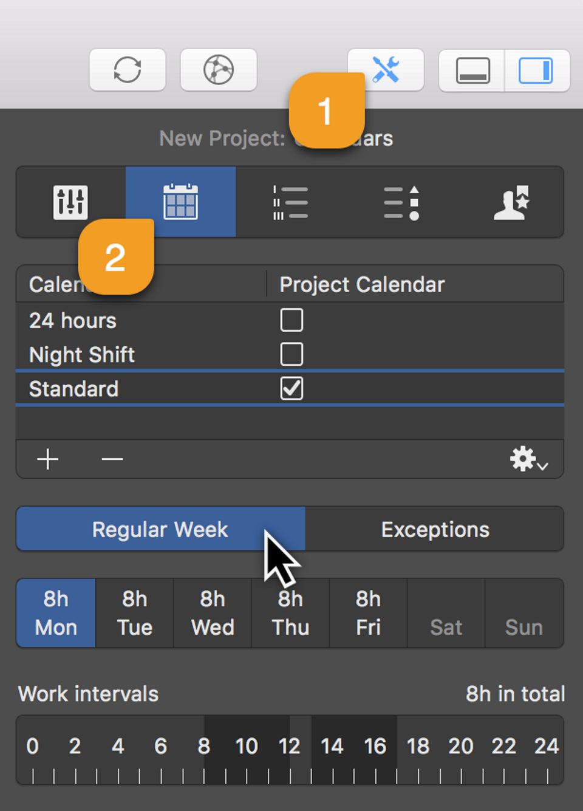This screenshot has height=811, width=583.
Task: Switch to the Exceptions tab
Action: click(435, 529)
